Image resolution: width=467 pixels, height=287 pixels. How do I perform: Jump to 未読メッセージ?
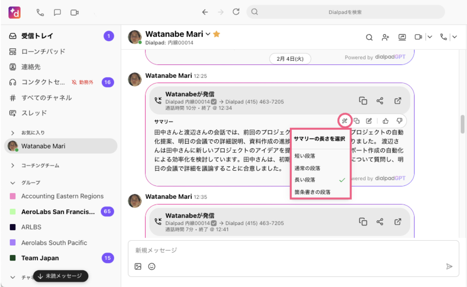[61, 276]
